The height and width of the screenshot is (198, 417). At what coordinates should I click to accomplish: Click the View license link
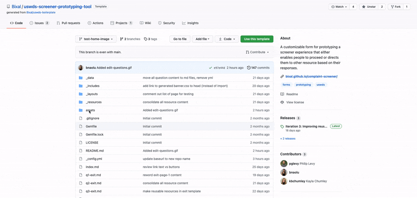pos(295,102)
